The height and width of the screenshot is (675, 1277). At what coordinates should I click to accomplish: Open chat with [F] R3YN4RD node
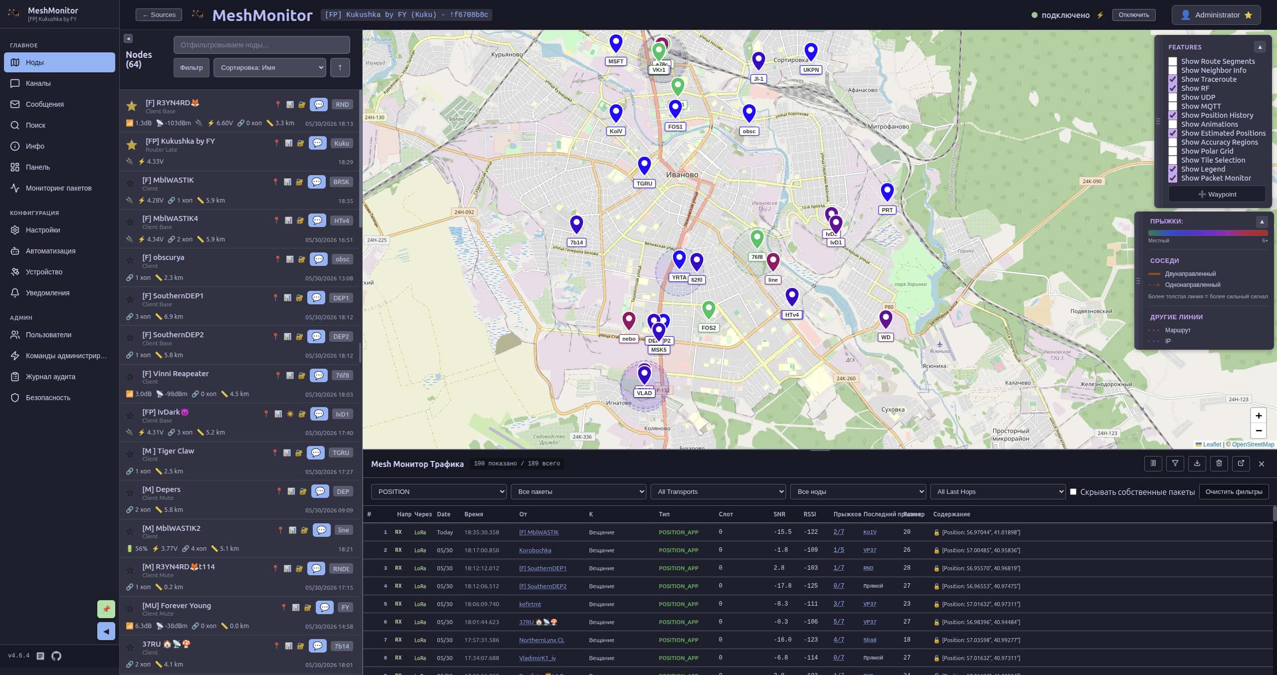click(x=319, y=104)
